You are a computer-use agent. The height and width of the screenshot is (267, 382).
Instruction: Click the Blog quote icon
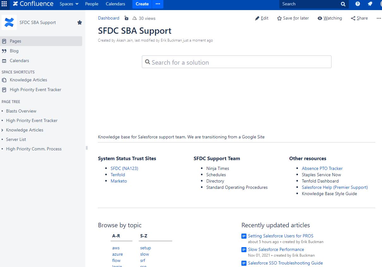[4, 51]
